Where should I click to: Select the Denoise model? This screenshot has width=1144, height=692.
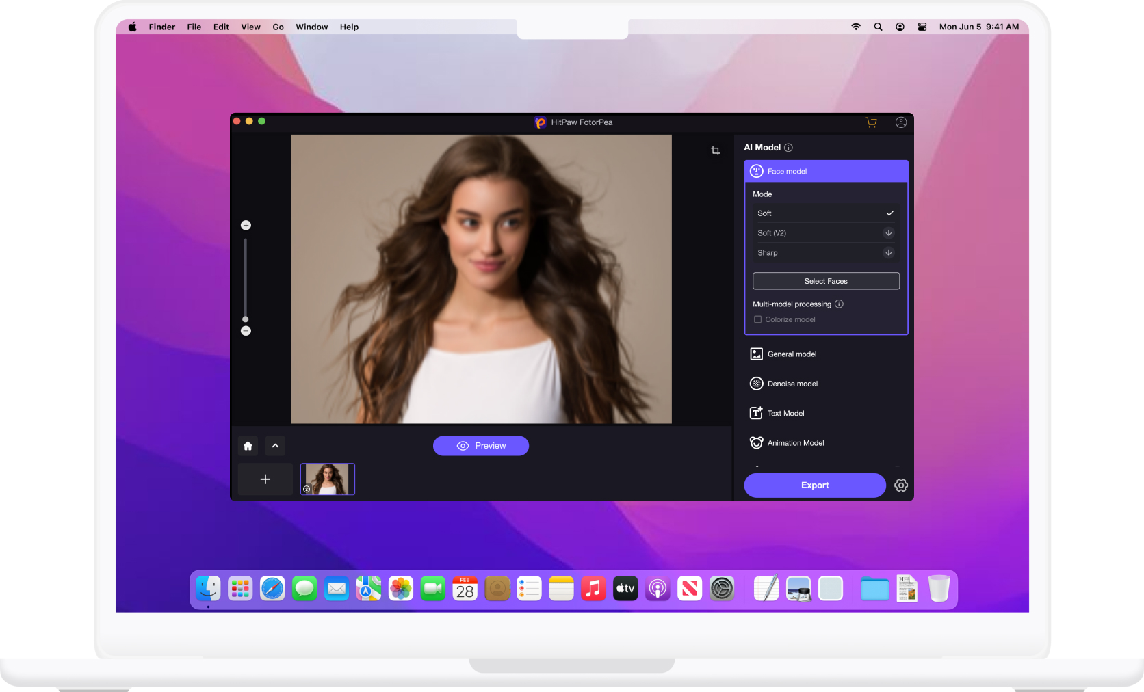coord(792,384)
